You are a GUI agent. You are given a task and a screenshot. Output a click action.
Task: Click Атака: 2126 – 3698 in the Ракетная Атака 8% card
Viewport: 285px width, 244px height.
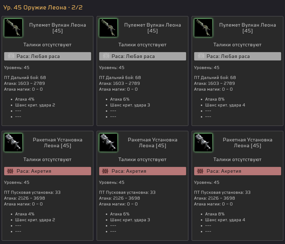(x=214, y=198)
